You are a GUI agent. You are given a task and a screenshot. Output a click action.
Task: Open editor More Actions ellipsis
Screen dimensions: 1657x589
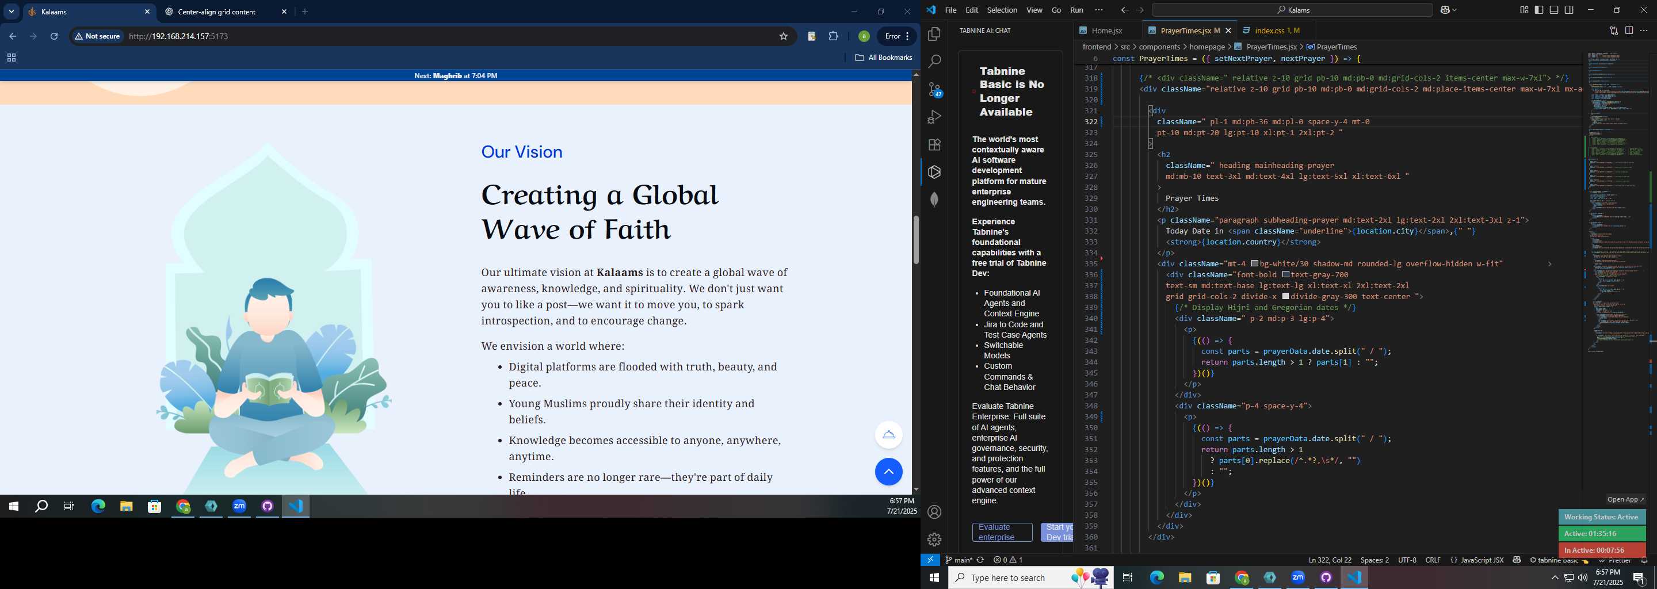[x=1644, y=30]
